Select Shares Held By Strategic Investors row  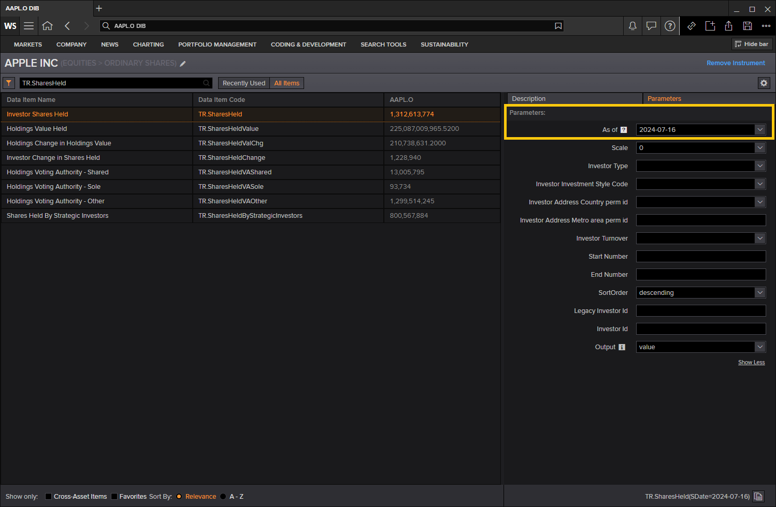pyautogui.click(x=251, y=216)
